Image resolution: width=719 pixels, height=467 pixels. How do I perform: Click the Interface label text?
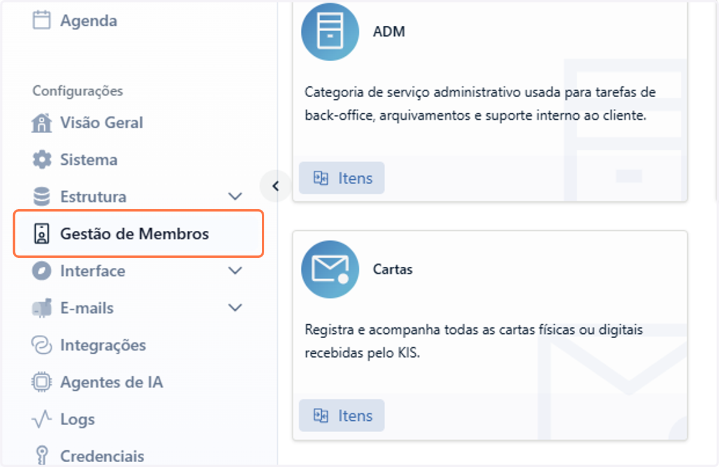point(93,271)
